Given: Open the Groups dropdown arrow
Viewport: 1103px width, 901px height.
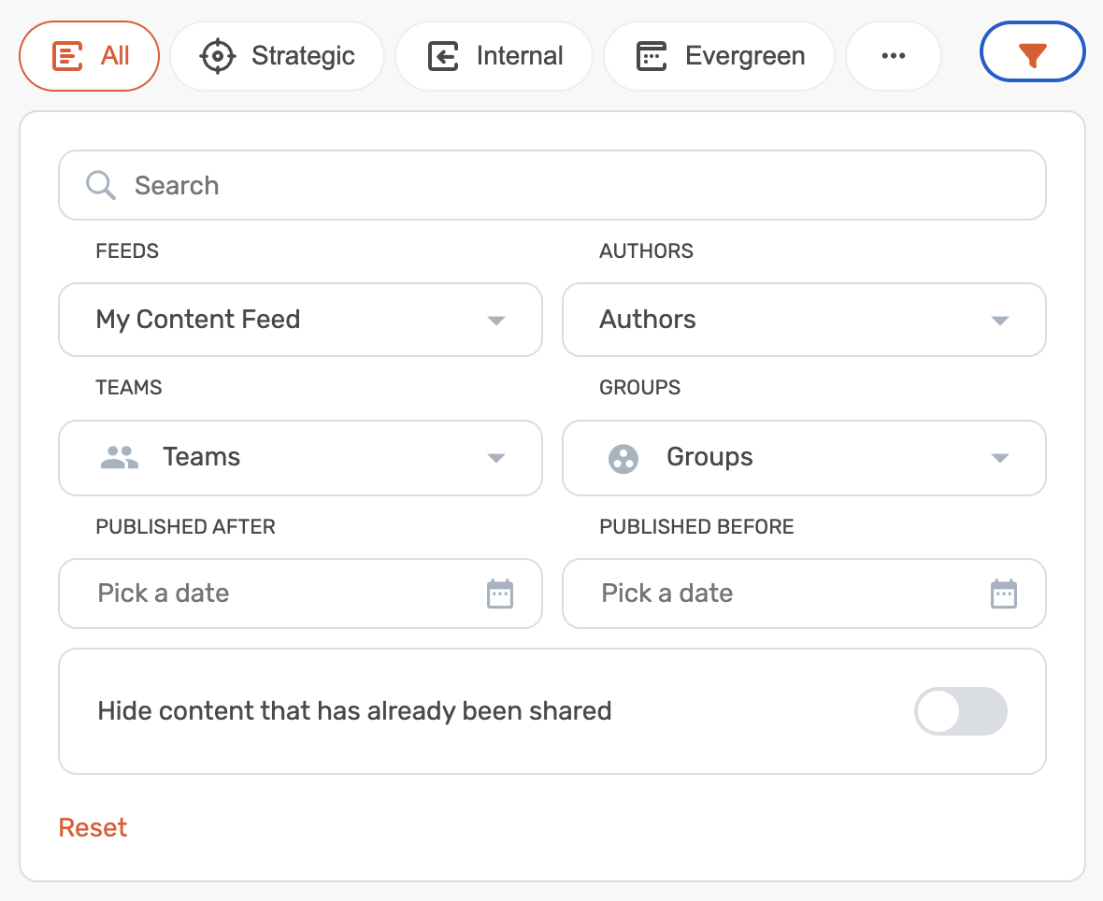Looking at the screenshot, I should [x=999, y=458].
